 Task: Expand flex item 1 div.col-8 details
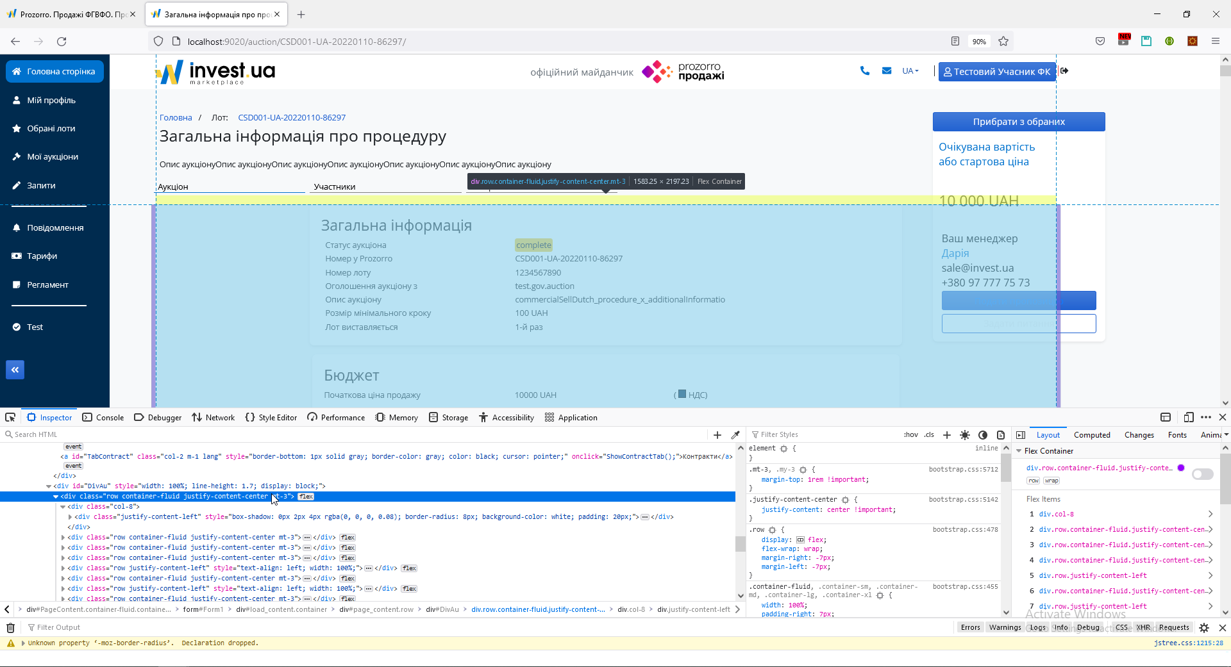click(1210, 514)
